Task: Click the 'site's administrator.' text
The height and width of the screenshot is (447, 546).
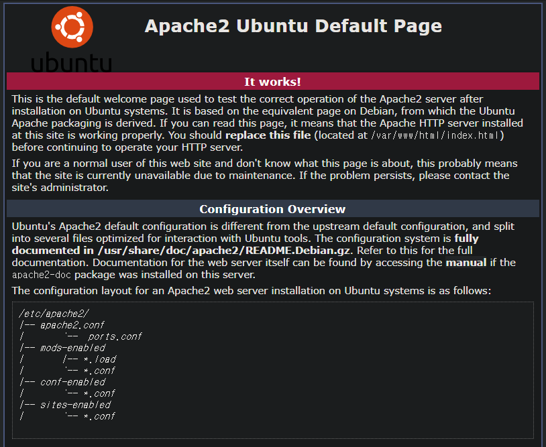Action: click(x=60, y=188)
